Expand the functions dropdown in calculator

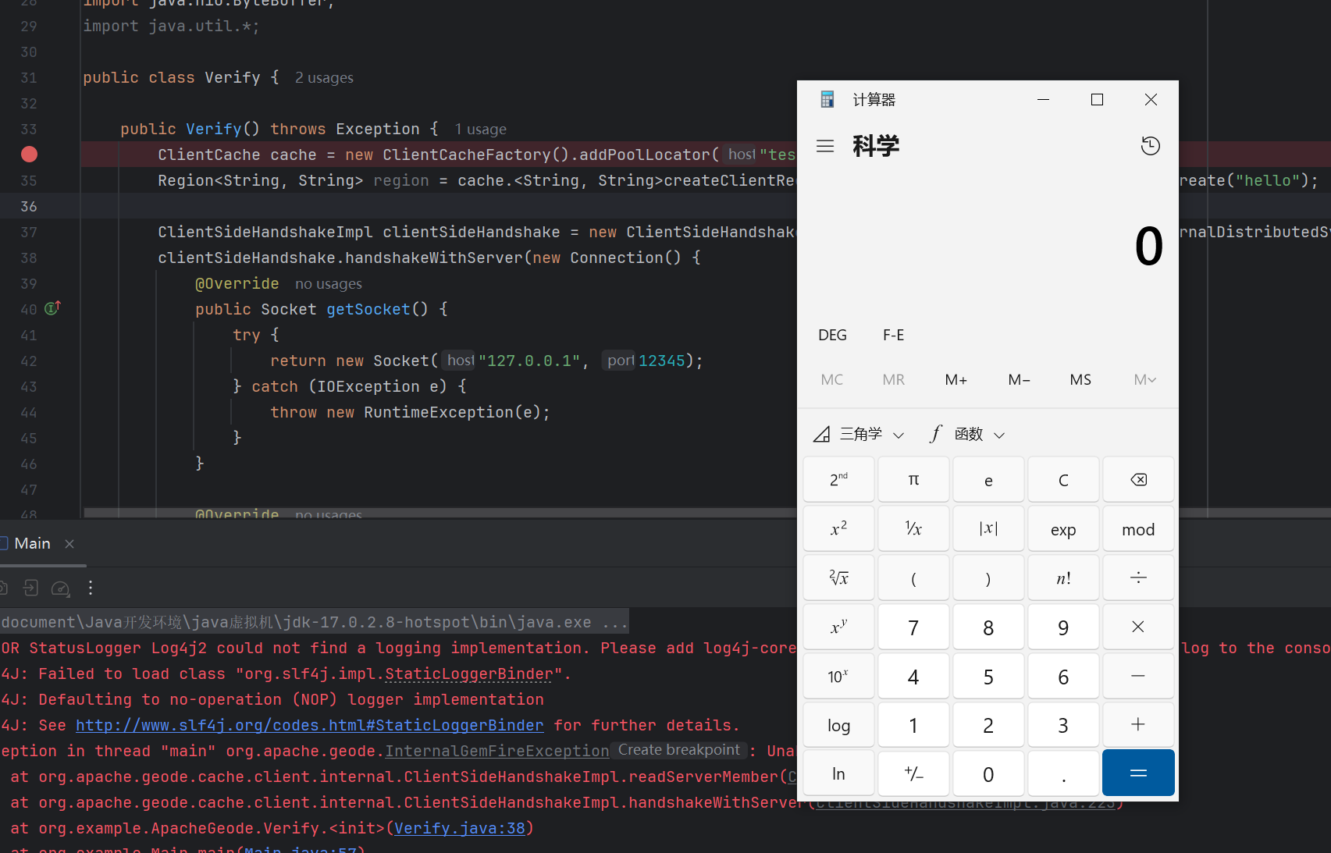click(x=967, y=434)
